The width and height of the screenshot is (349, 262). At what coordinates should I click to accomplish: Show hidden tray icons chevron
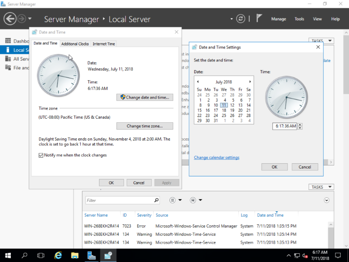point(288,255)
